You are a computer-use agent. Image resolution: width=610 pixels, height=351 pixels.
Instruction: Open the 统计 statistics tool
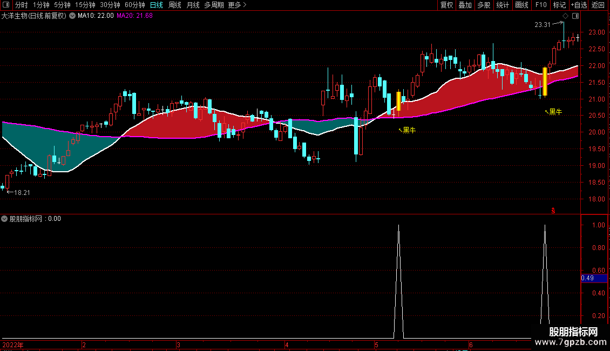pyautogui.click(x=503, y=5)
